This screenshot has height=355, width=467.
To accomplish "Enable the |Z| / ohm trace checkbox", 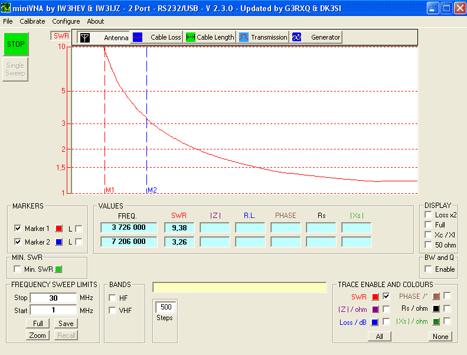I will point(386,309).
